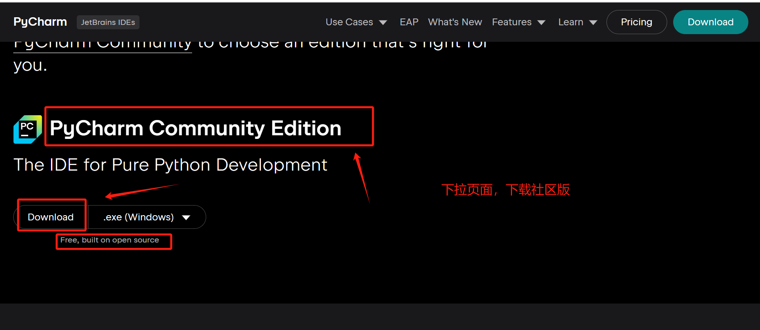
Task: Expand the Use Cases menu
Action: (x=356, y=22)
